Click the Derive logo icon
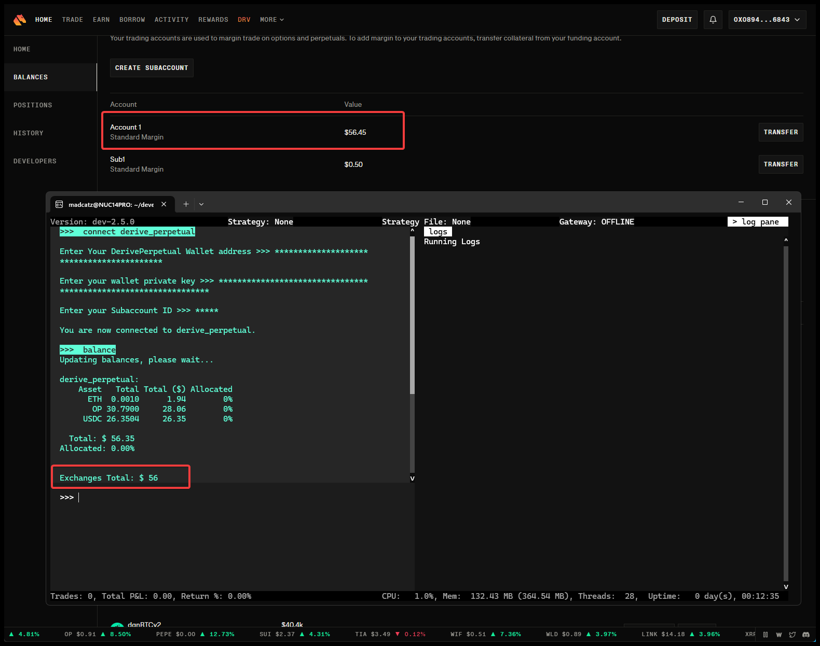This screenshot has height=646, width=820. 20,20
